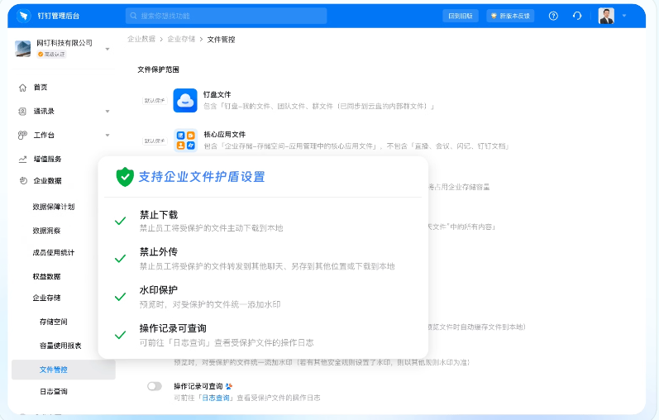This screenshot has width=659, height=420.
Task: Click 默认保护 tag beside 核心应用文件
Action: coord(155,141)
